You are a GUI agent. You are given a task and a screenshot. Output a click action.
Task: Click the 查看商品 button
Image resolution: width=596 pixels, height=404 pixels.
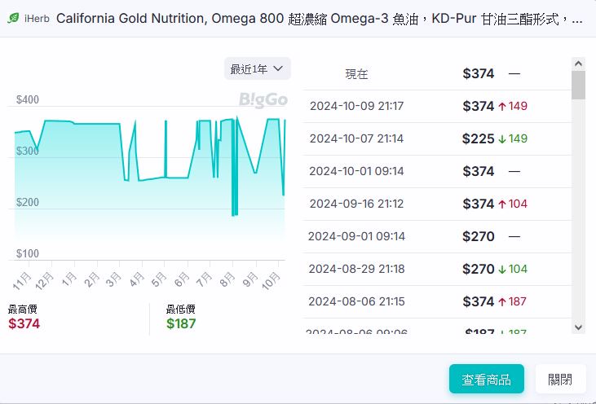click(x=486, y=379)
